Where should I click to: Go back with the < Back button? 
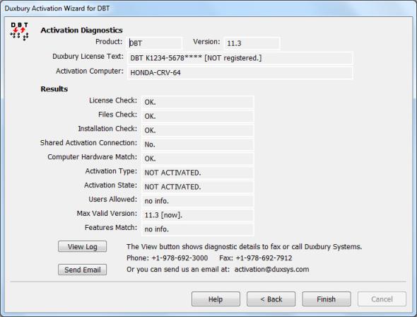271,299
